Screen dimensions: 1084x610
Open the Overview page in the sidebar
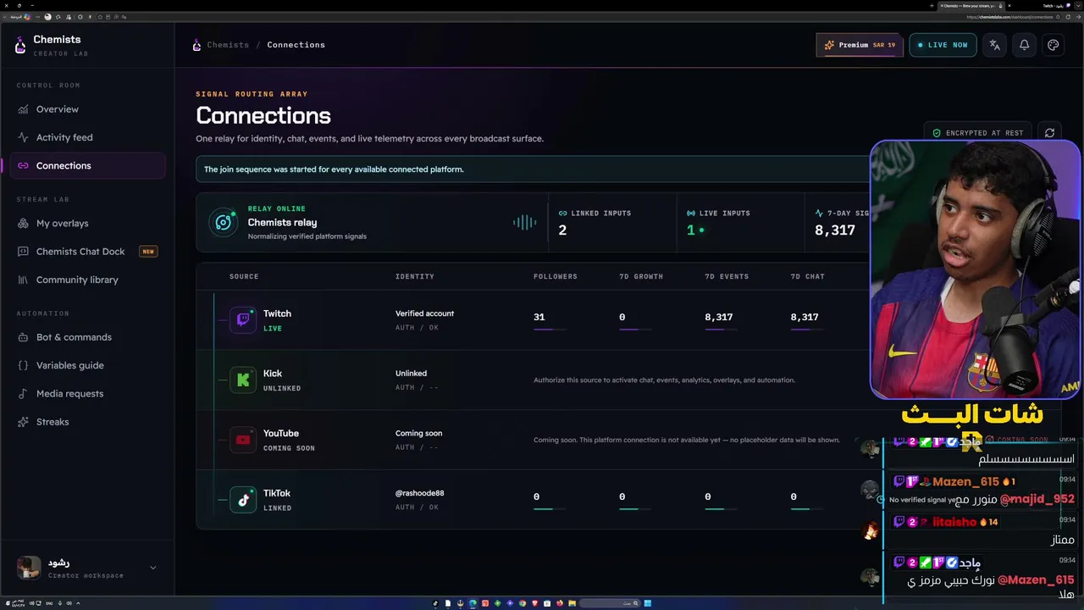click(x=87, y=109)
